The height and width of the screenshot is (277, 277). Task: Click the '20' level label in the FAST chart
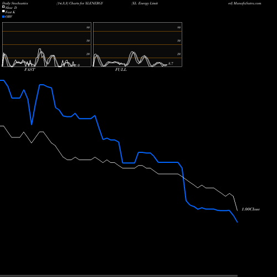pyautogui.click(x=88, y=54)
